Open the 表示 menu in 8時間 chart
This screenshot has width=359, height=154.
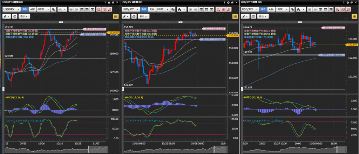click(25, 16)
